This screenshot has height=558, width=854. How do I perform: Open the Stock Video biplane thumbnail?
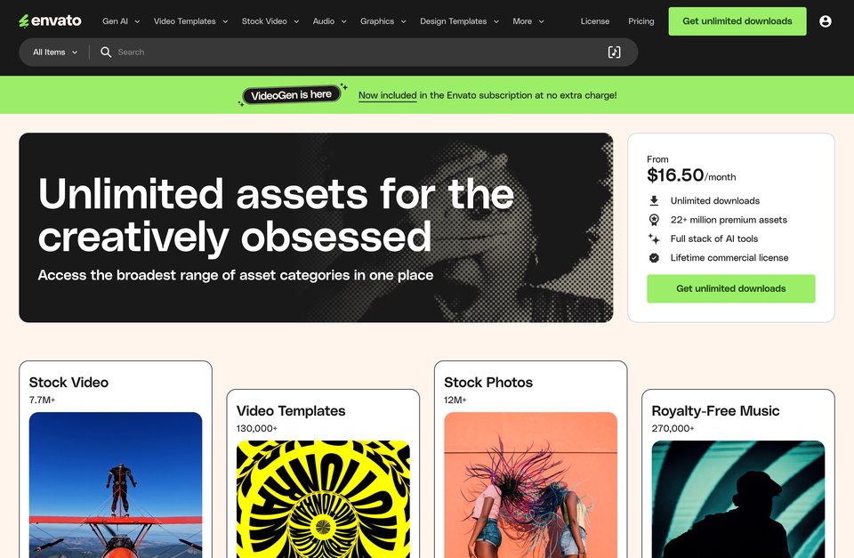coord(116,485)
